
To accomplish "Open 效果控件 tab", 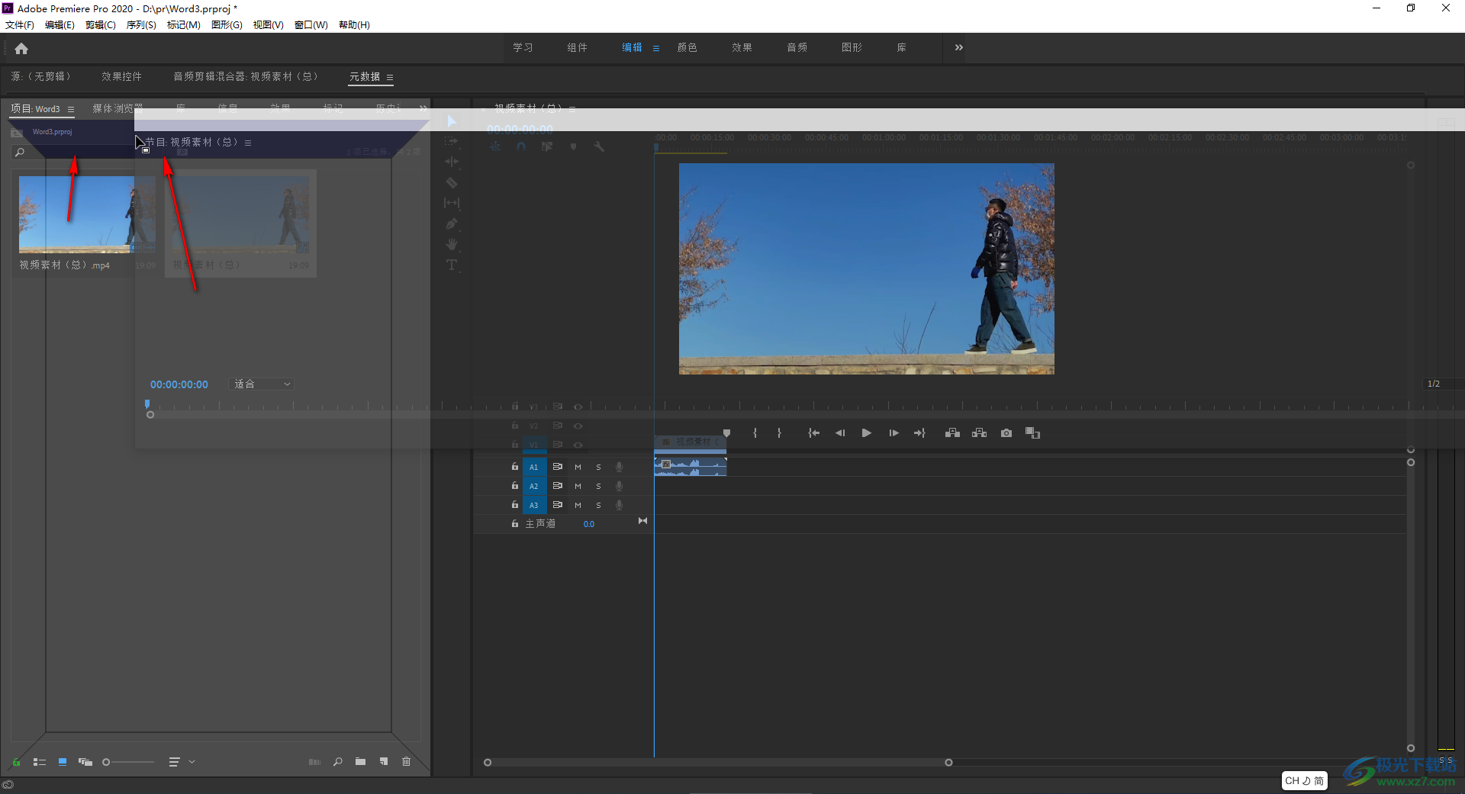I will click(x=122, y=76).
